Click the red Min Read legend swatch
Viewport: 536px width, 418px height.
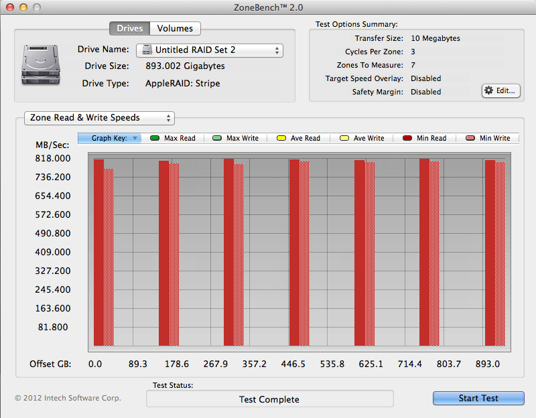[x=407, y=138]
